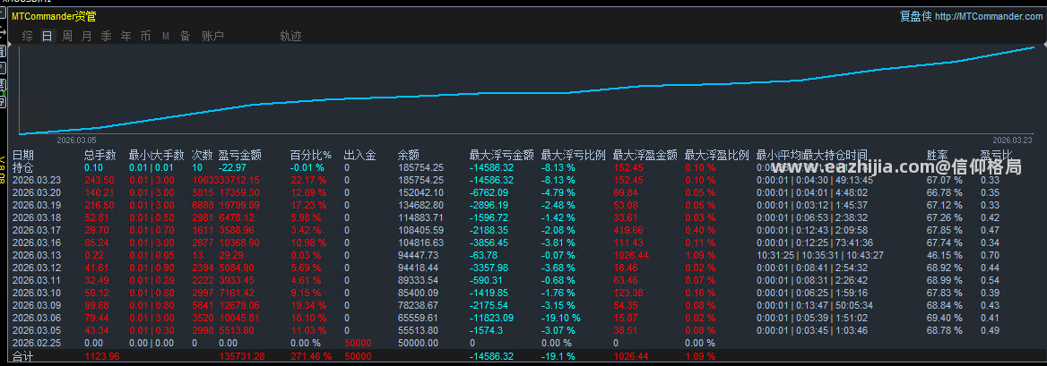Open the 季 quarterly tab
1047x366 pixels.
(x=106, y=36)
